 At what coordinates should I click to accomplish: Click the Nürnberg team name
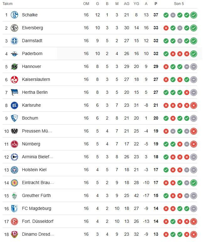(31, 144)
